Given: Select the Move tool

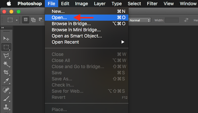Looking at the screenshot, I should [x=6, y=39].
